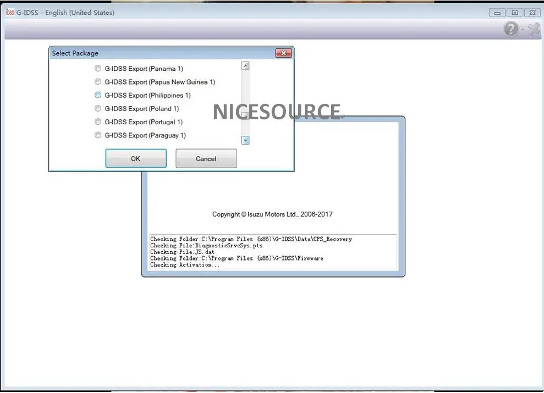The image size is (544, 393).
Task: Maximize the G-IDSS main window
Action: click(x=515, y=13)
